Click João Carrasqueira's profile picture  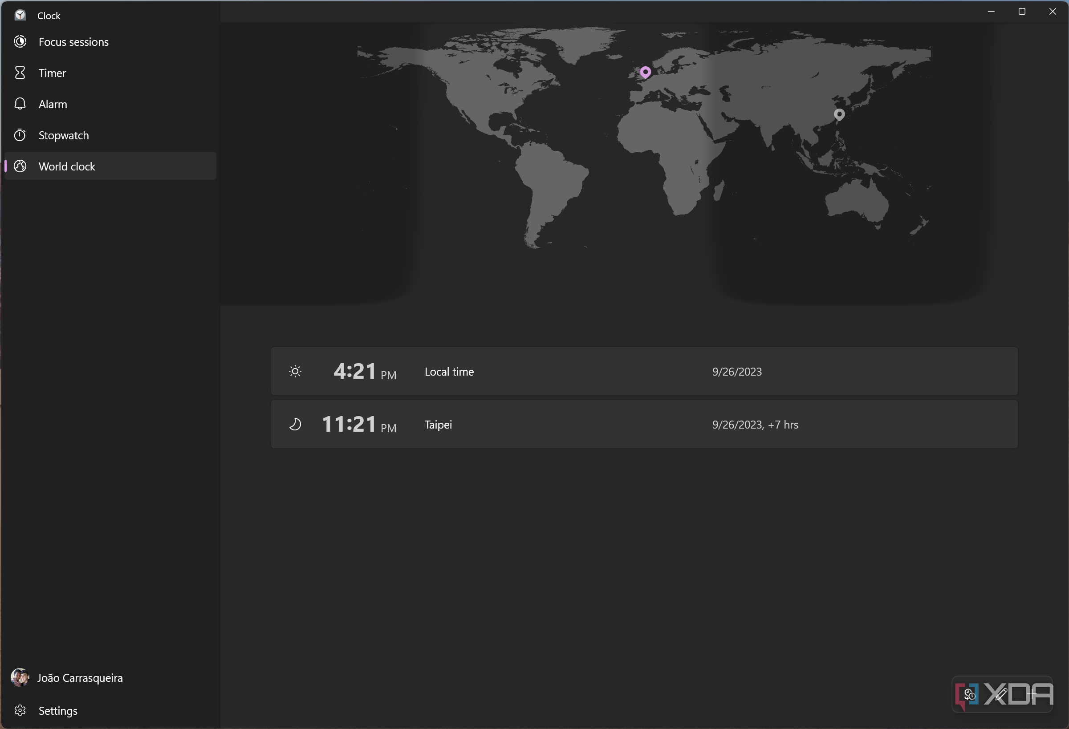tap(20, 677)
